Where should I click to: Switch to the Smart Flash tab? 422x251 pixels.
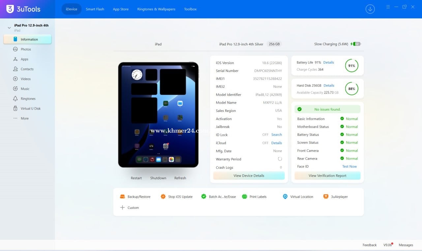click(95, 9)
